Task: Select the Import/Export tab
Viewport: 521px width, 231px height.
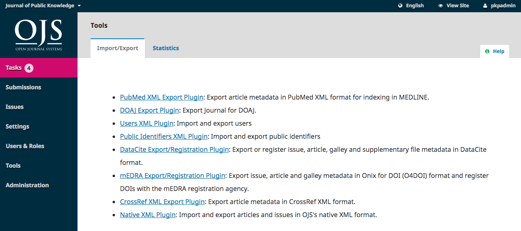Action: pyautogui.click(x=118, y=48)
